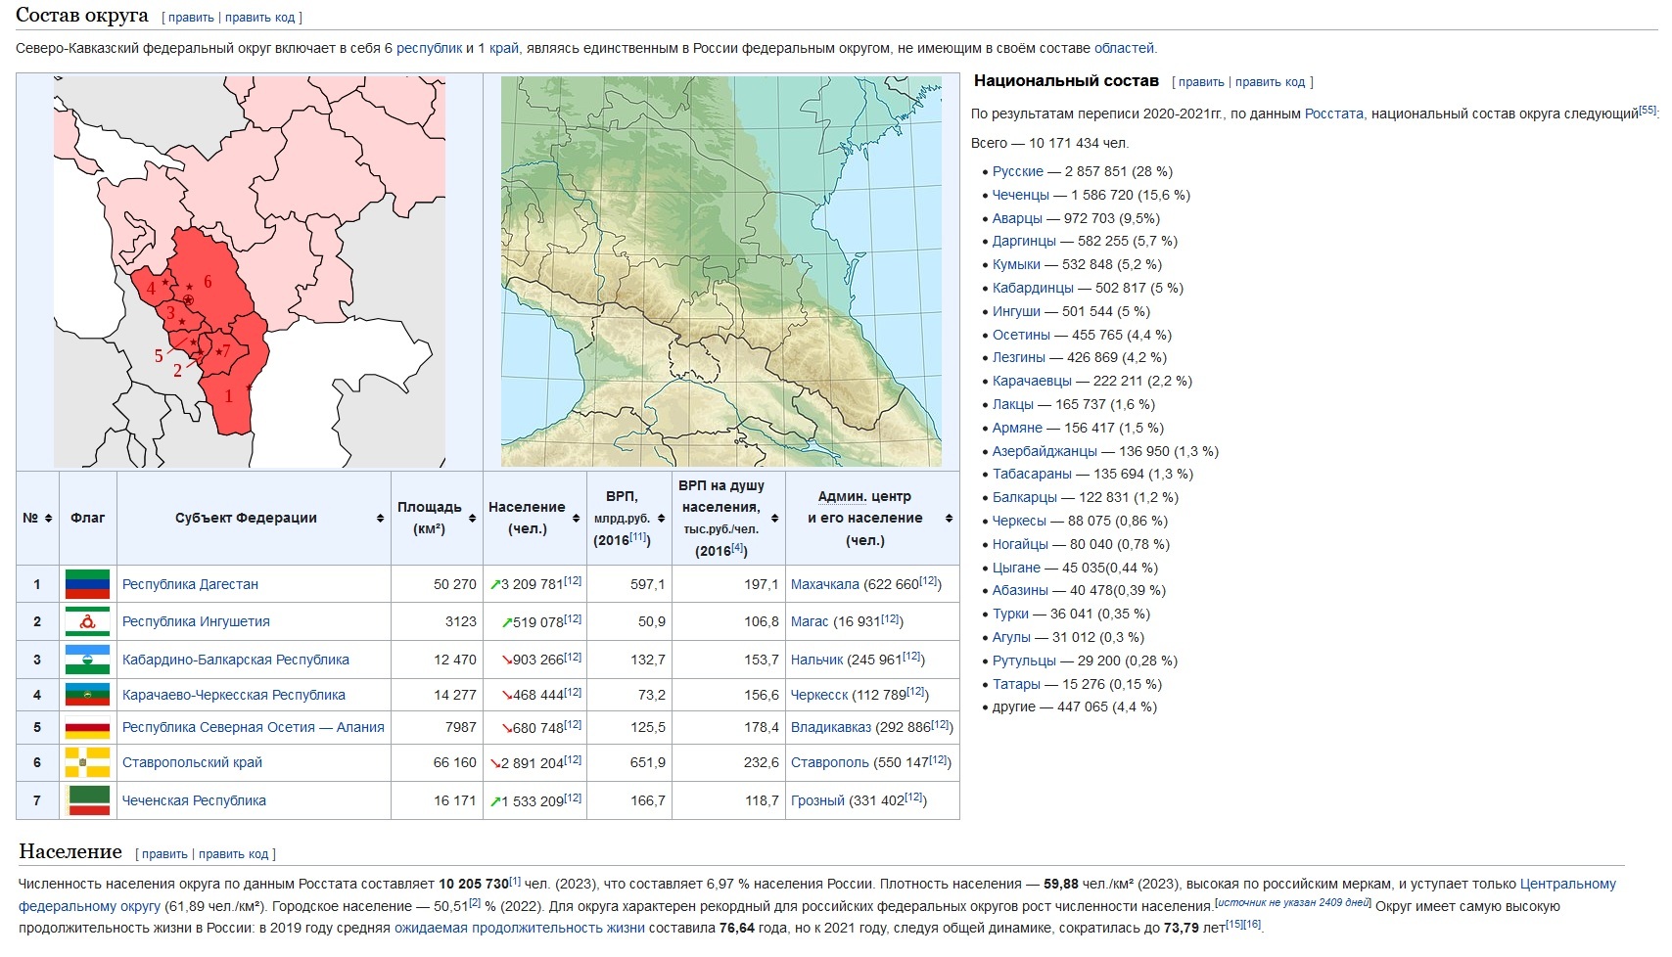1672x957 pixels.
Task: Open the Махачкала city link
Action: 824,584
